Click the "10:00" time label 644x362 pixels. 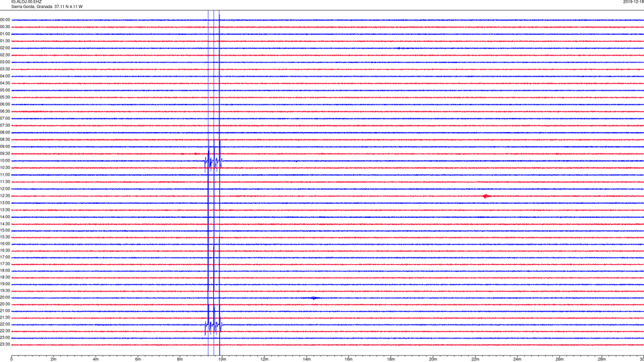(5, 161)
